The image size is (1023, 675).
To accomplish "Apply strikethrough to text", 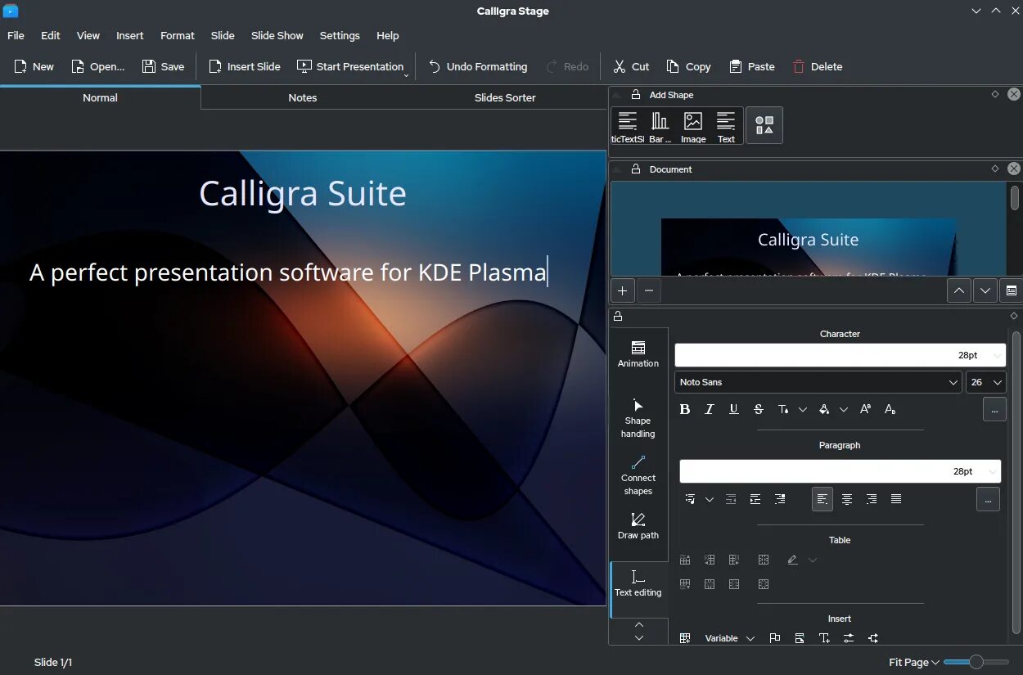I will (x=759, y=409).
